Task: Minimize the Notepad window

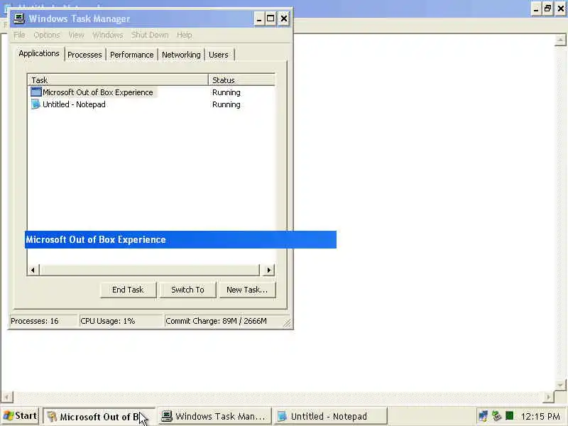Action: (x=536, y=9)
